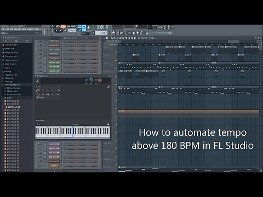Select the Slip tool in the Playlist toolbar

click(x=123, y=38)
